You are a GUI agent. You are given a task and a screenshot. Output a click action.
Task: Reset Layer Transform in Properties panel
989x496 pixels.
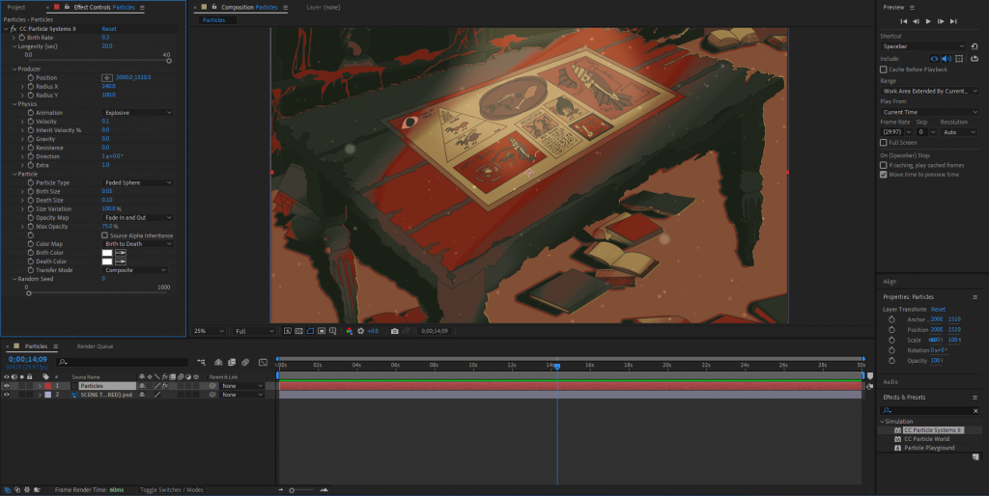coord(939,310)
